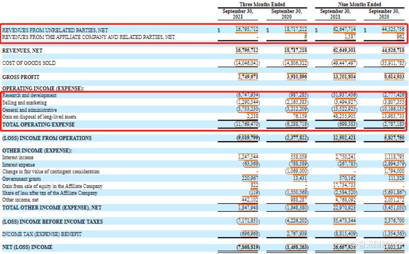Viewport: 409px width, 254px height.
Task: Click "(Loss) Income from Operations" row label
Action: click(x=47, y=138)
